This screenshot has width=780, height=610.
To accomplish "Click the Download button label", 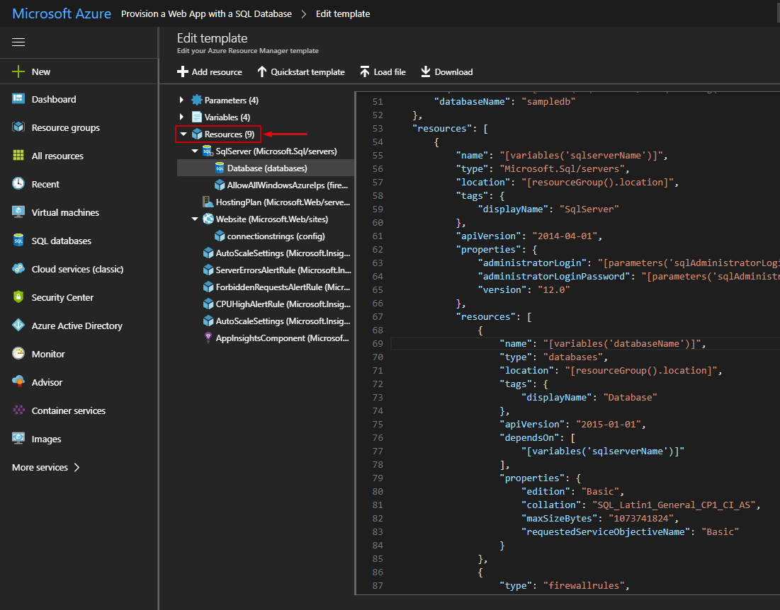I will tap(453, 72).
